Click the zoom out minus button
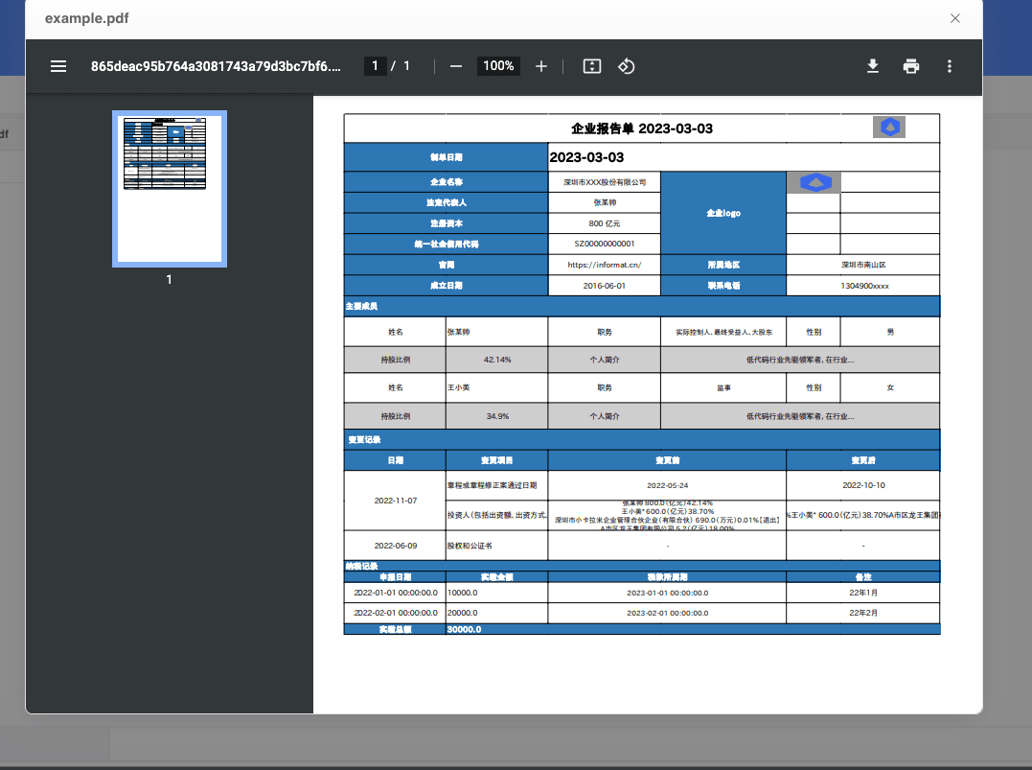 (x=456, y=66)
